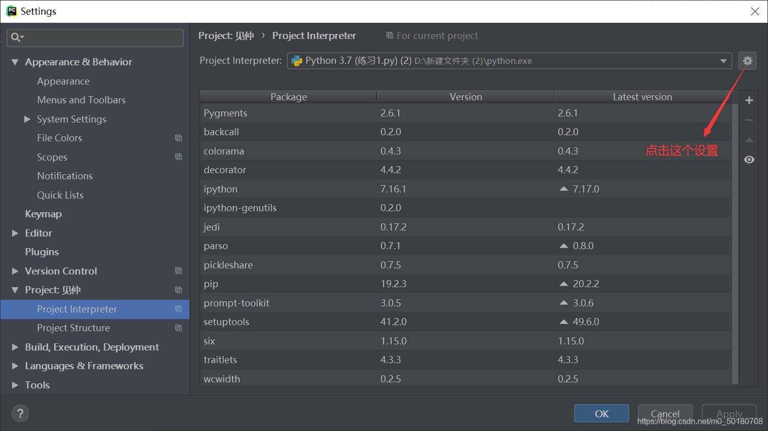
Task: Click the package table vertical scrollbar
Action: pos(735,244)
